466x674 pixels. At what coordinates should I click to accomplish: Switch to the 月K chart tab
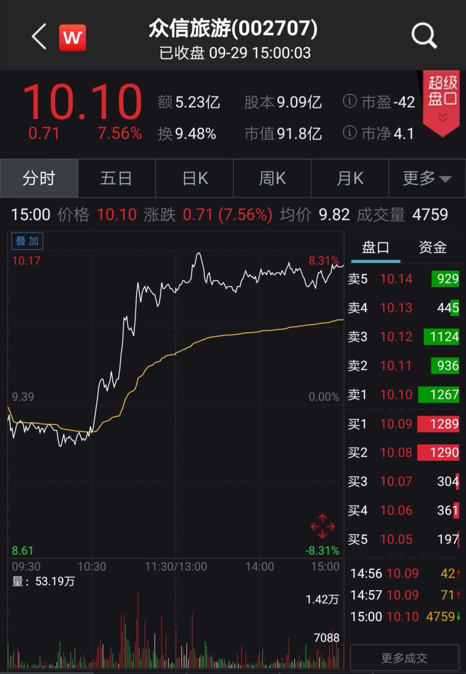click(350, 178)
